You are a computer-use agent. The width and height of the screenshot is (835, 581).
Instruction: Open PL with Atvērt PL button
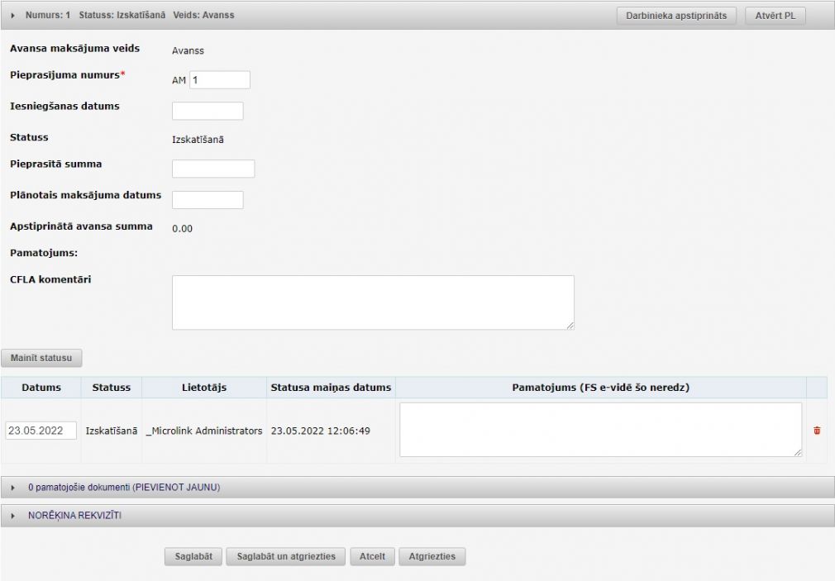pos(775,16)
